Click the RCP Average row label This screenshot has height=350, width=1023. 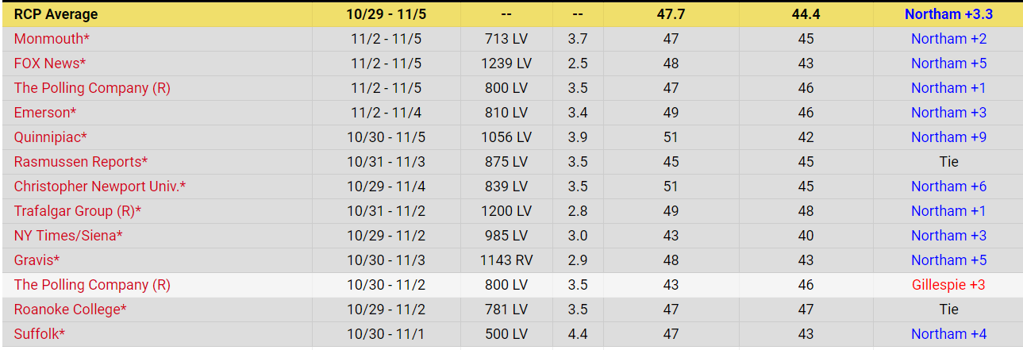coord(56,14)
